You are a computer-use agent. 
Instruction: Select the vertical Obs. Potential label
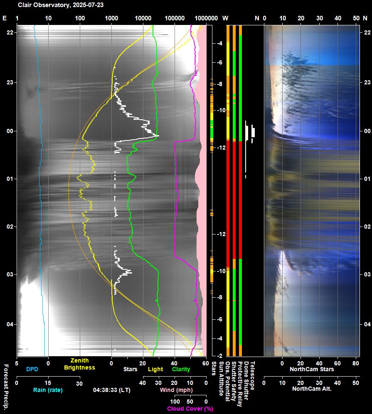pyautogui.click(x=227, y=381)
